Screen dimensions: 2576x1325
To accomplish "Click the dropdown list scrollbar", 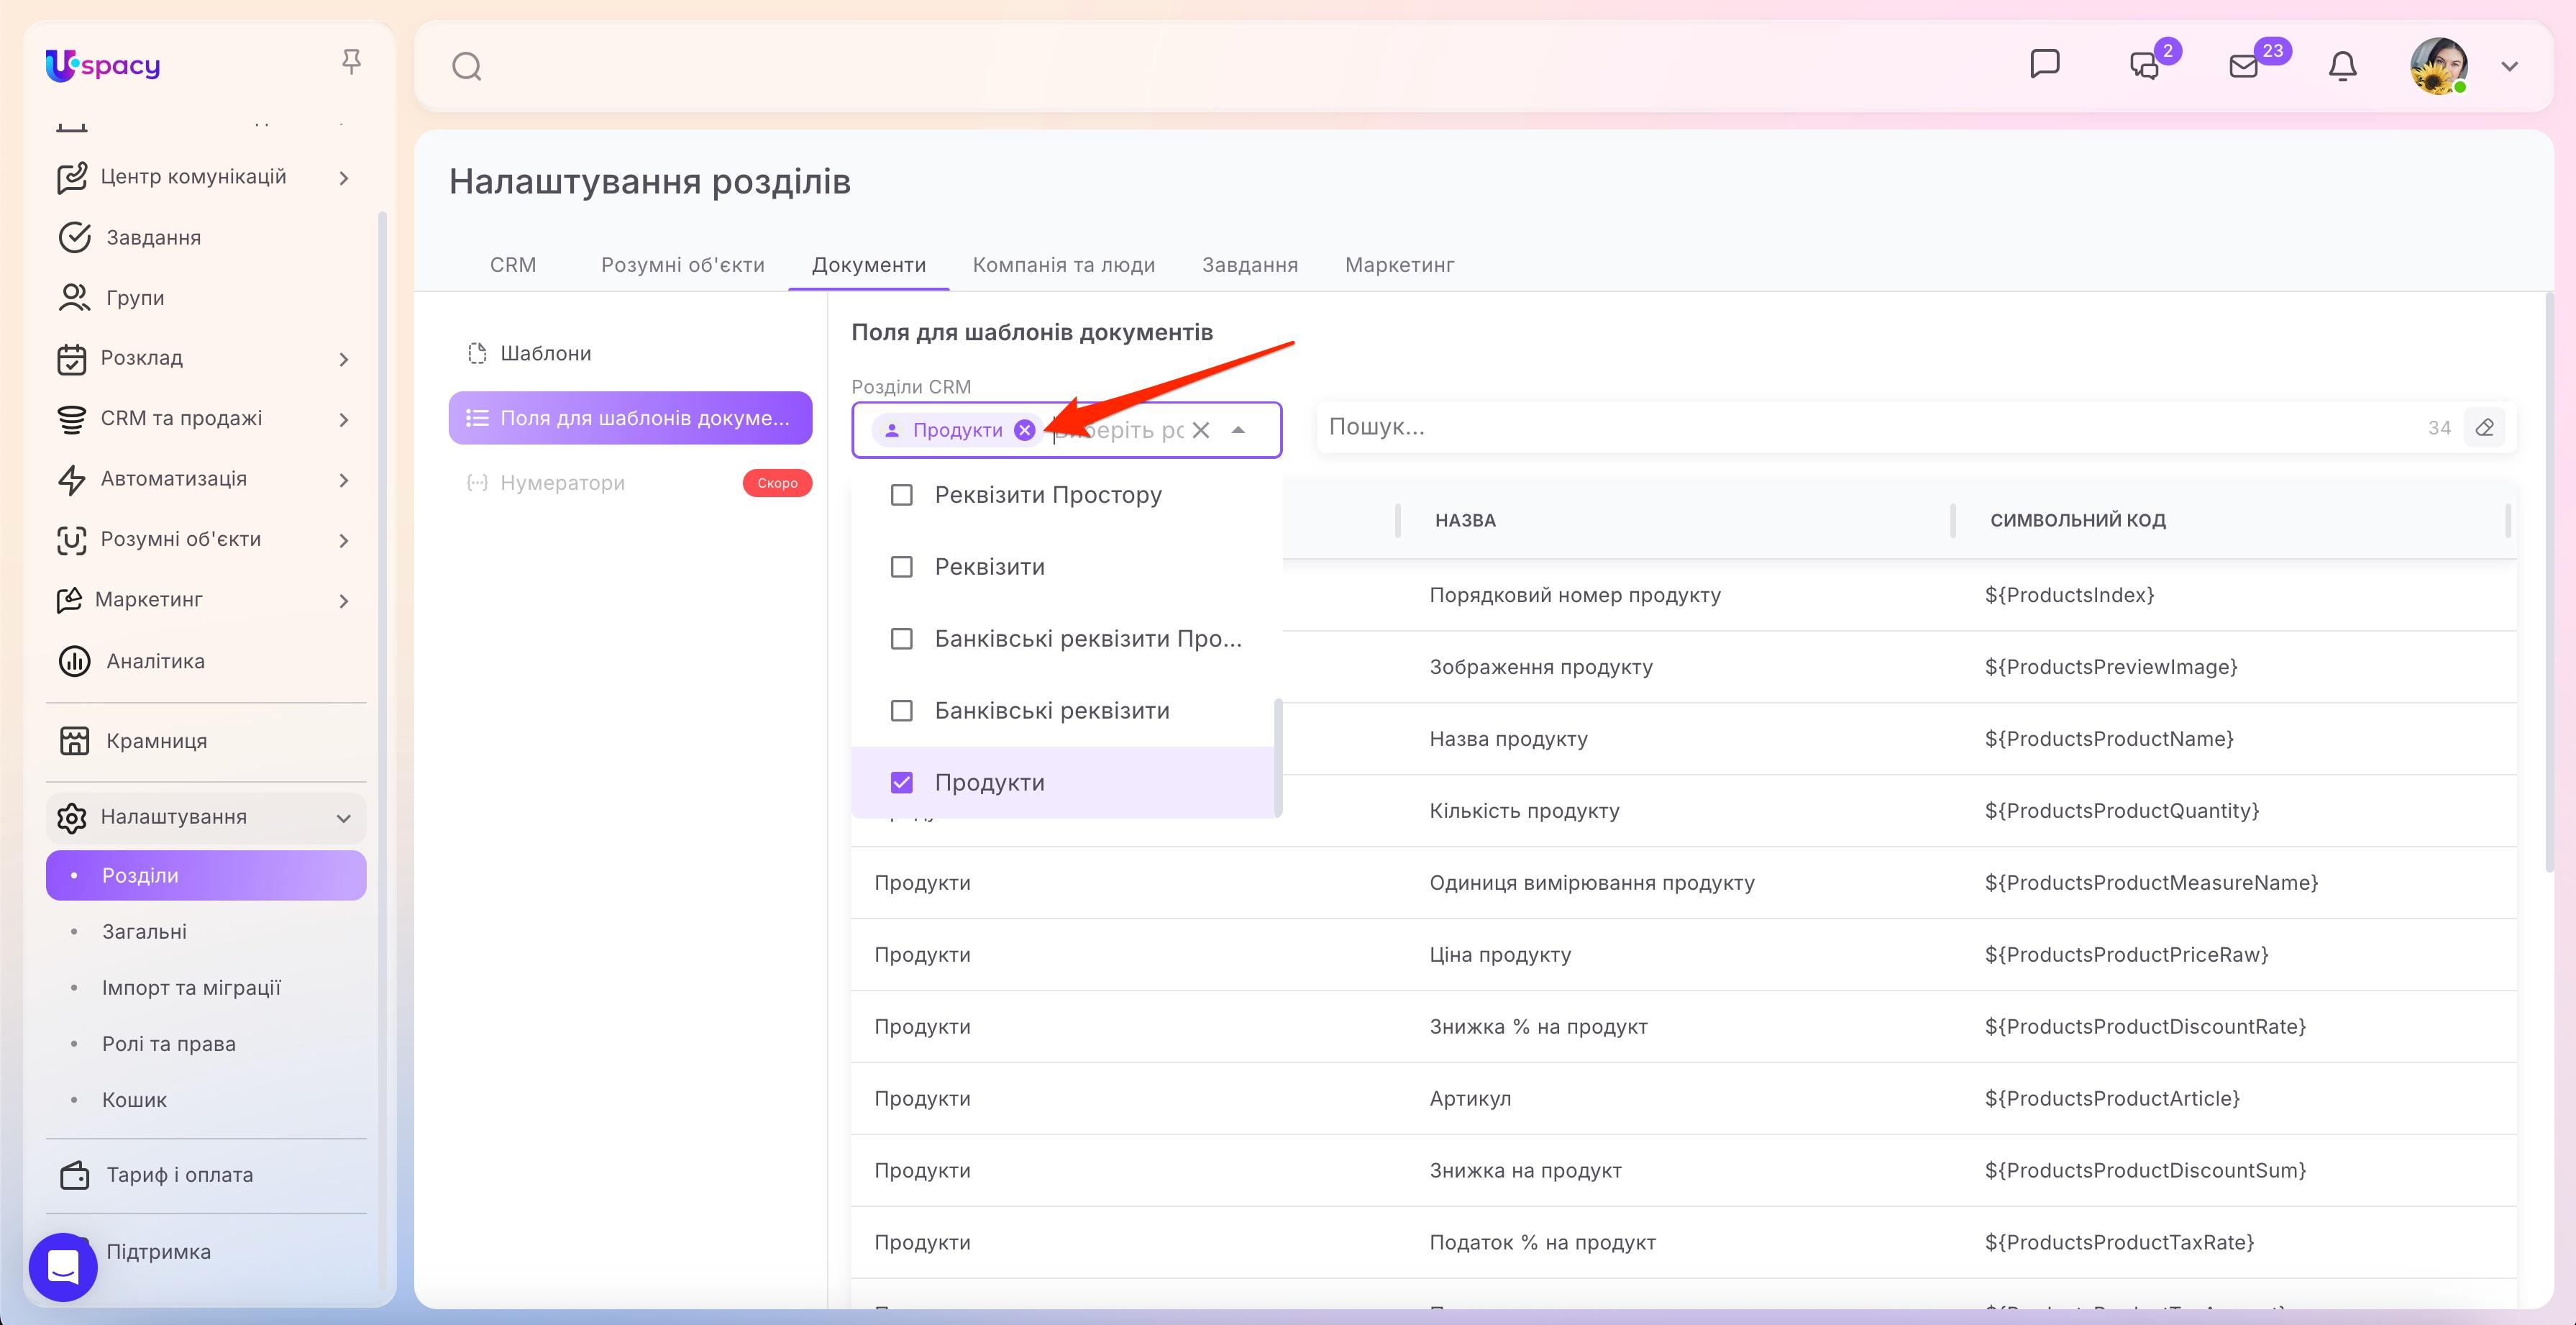I will [1277, 757].
